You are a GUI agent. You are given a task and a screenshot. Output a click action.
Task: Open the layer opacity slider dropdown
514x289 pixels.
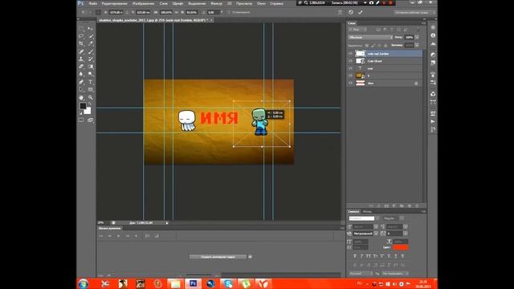[x=417, y=38]
